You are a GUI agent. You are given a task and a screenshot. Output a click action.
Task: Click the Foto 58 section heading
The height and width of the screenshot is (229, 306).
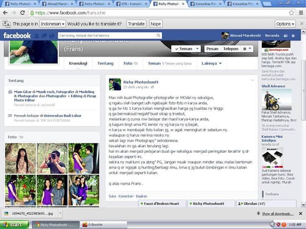click(15, 137)
